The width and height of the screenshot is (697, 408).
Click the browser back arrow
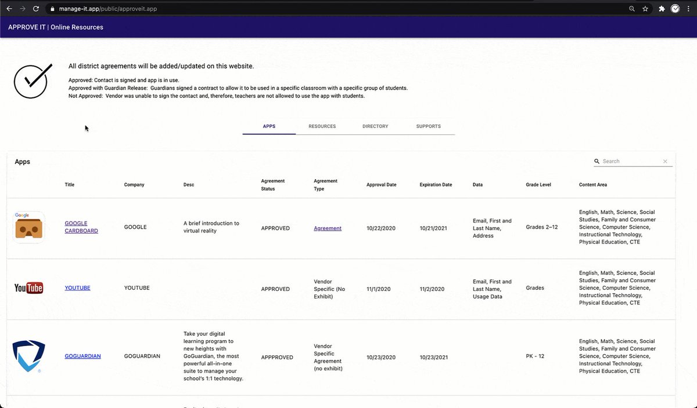tap(9, 9)
